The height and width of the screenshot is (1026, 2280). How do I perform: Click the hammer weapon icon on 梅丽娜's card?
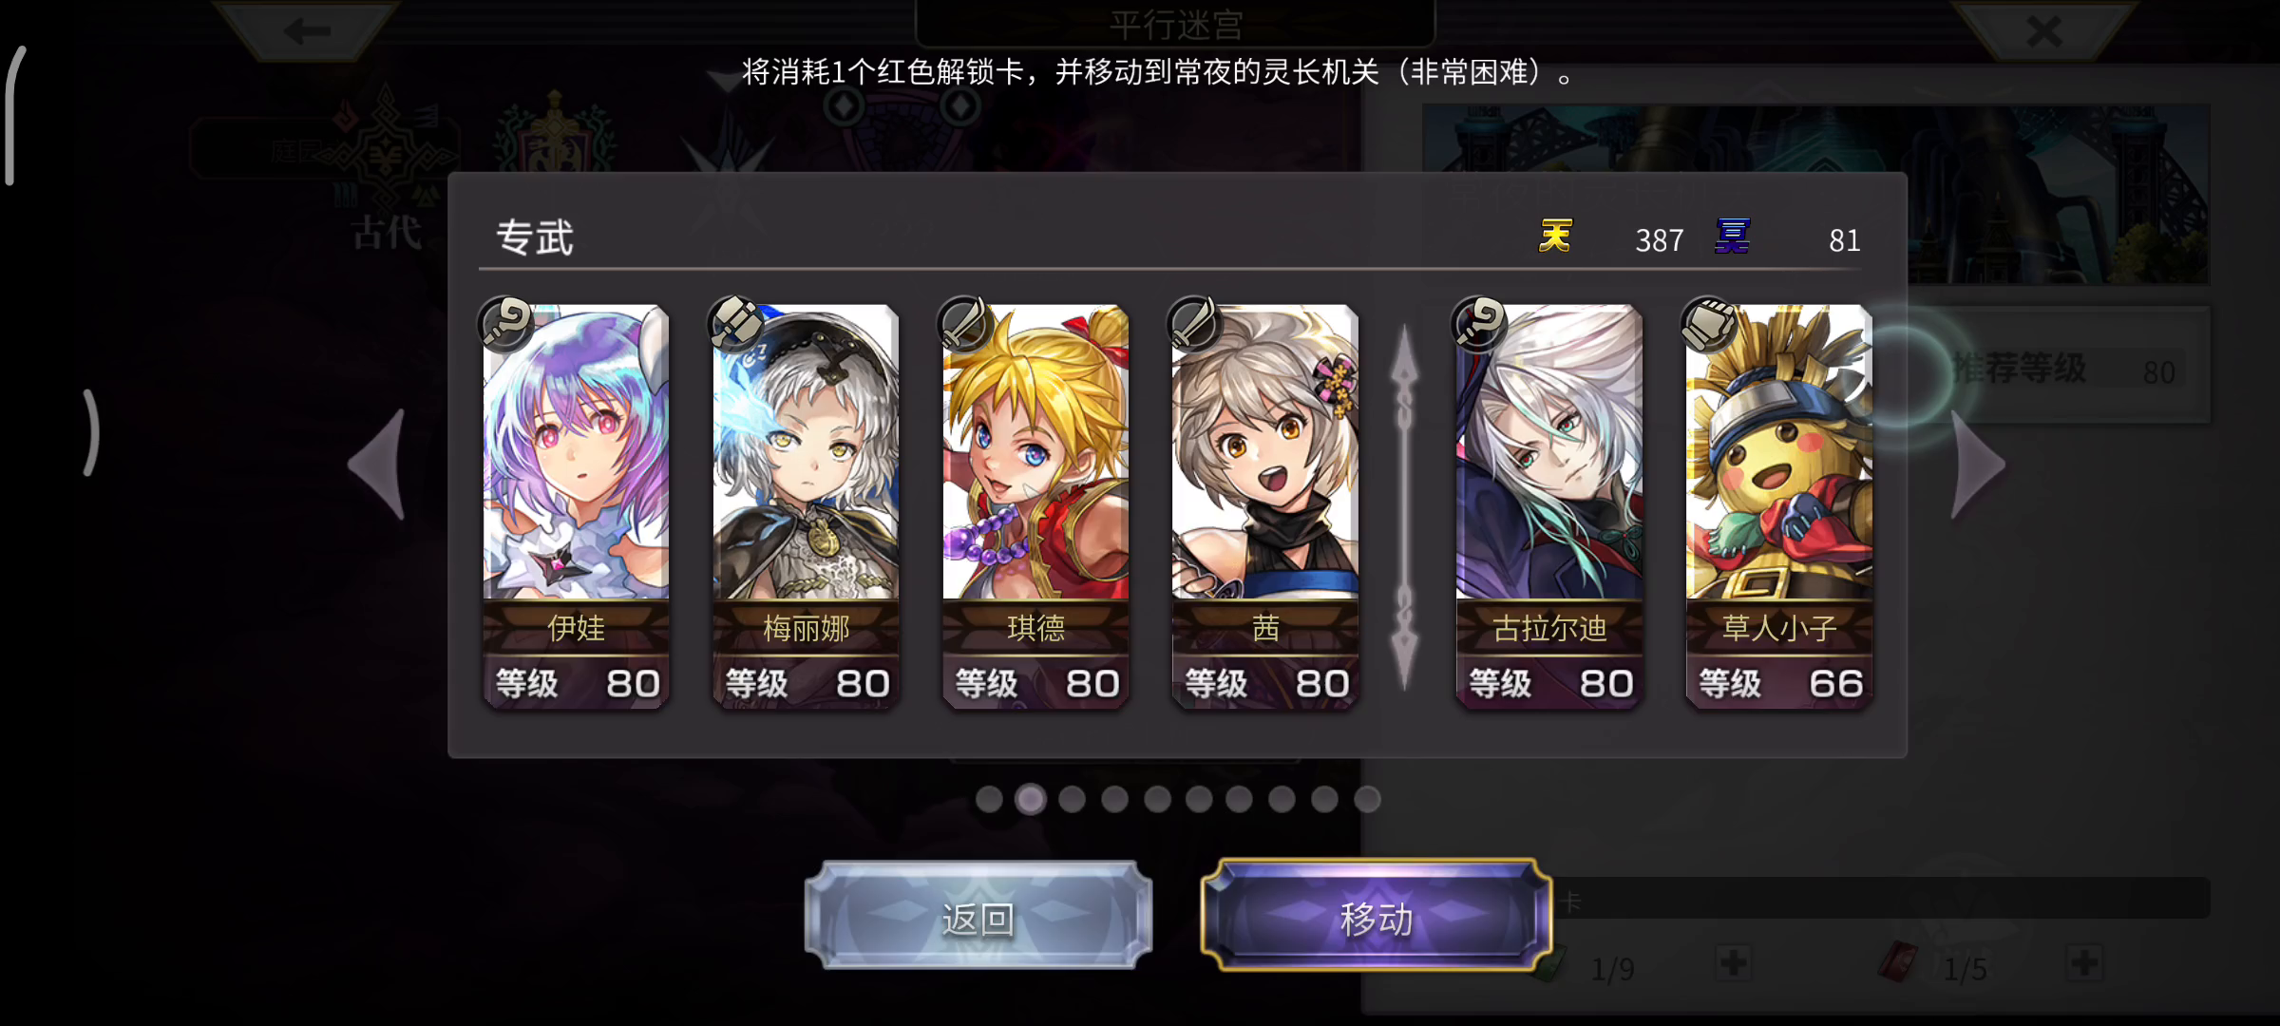pyautogui.click(x=737, y=323)
